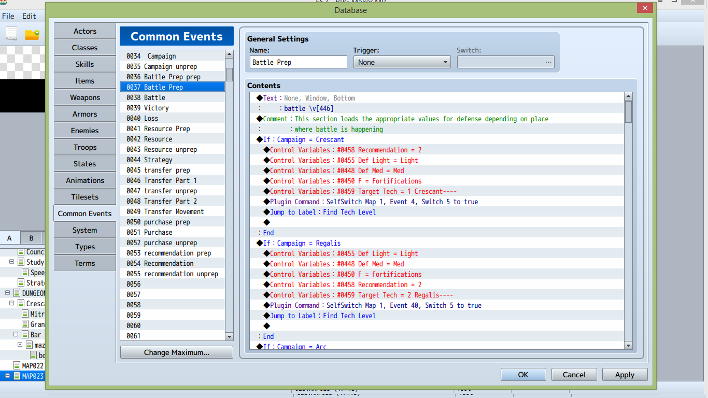Click the Contents scroll down arrow
Image resolution: width=708 pixels, height=398 pixels.
[x=629, y=346]
